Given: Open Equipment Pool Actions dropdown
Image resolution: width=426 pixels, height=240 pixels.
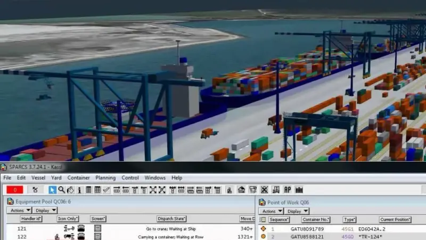Looking at the screenshot, I should pos(19,210).
